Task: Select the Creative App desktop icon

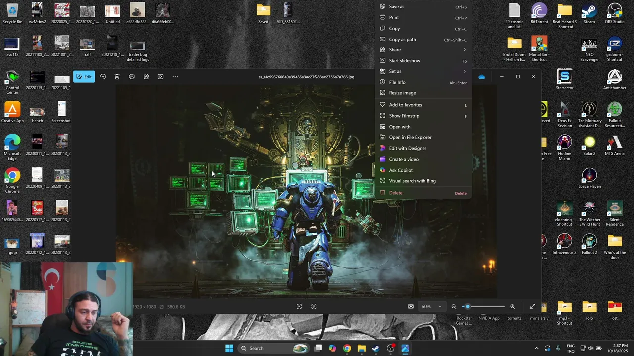Action: coord(12,112)
